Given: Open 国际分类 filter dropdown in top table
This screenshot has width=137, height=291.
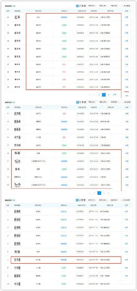Looking at the screenshot, I should (103, 6).
